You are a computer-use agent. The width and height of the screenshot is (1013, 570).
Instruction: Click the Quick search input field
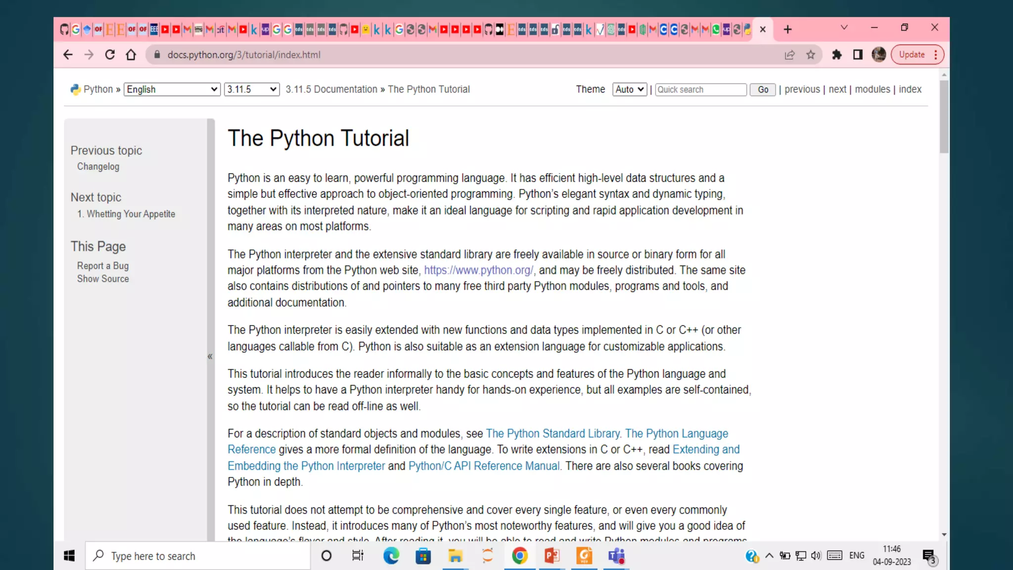click(x=700, y=90)
